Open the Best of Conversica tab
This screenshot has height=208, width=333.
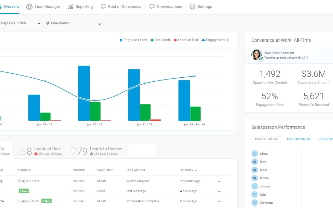point(121,6)
